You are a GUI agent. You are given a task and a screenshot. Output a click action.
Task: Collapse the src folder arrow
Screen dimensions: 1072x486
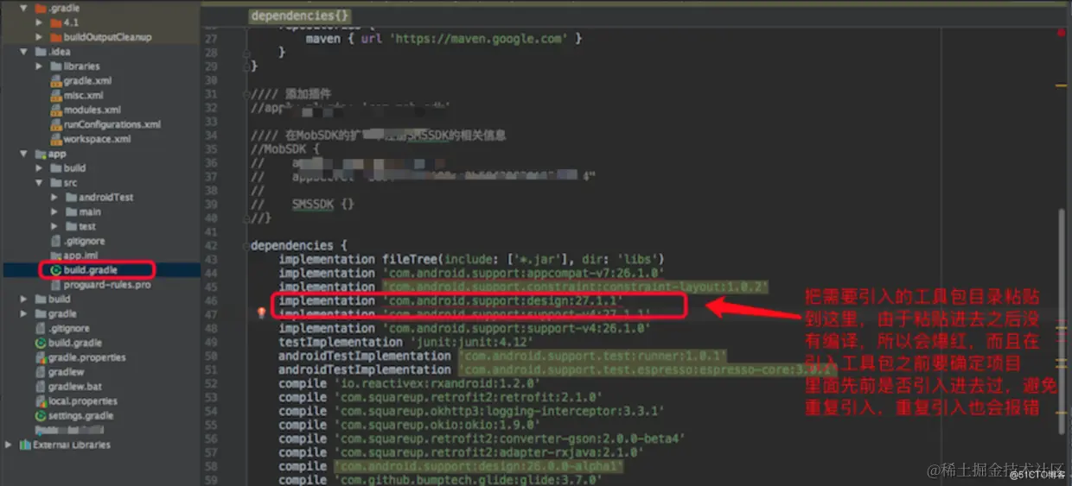pos(40,183)
